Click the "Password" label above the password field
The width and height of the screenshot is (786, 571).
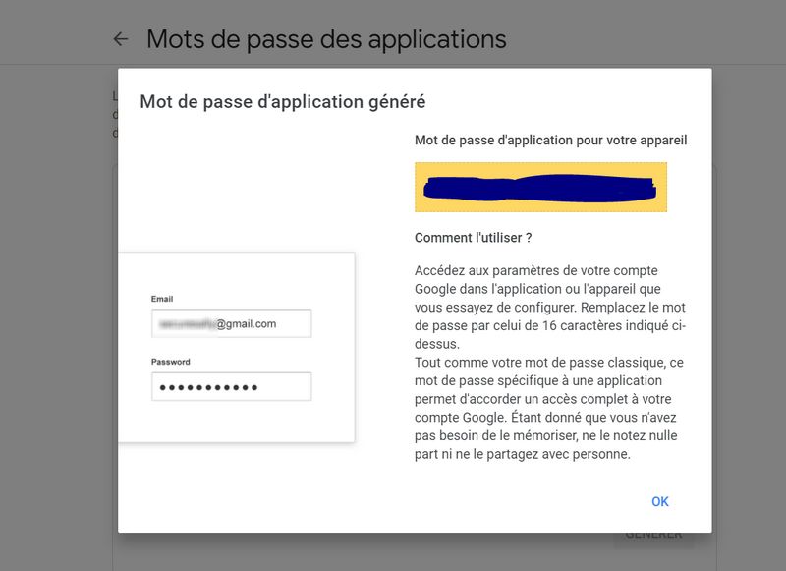pyautogui.click(x=171, y=362)
